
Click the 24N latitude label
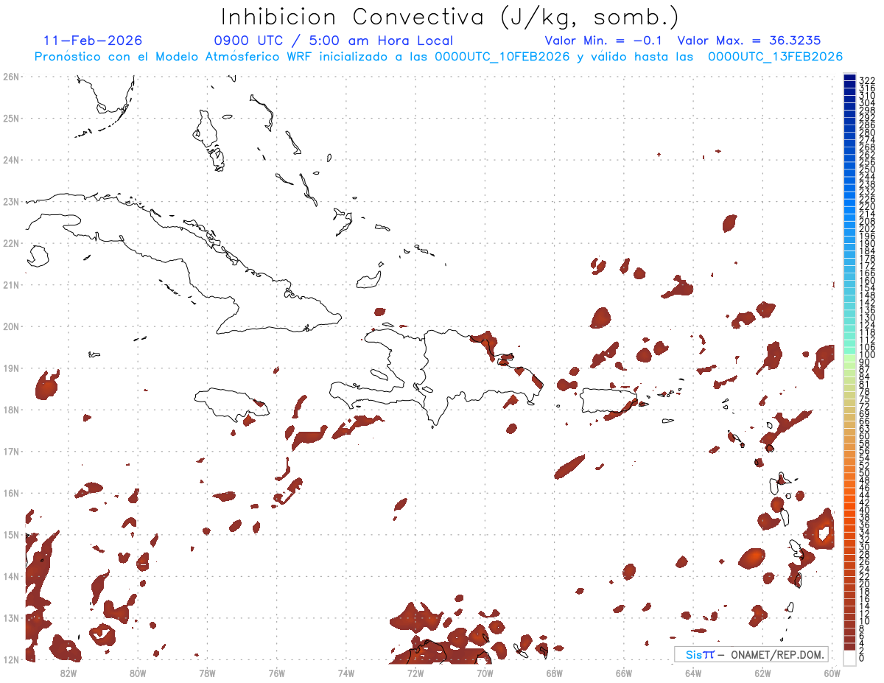tap(11, 159)
